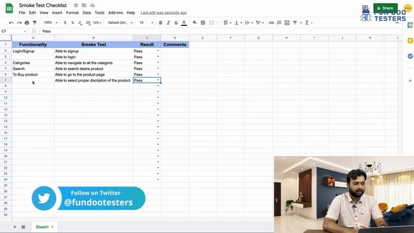Click the Create a filter icon
The height and width of the screenshot is (233, 414).
click(295, 23)
